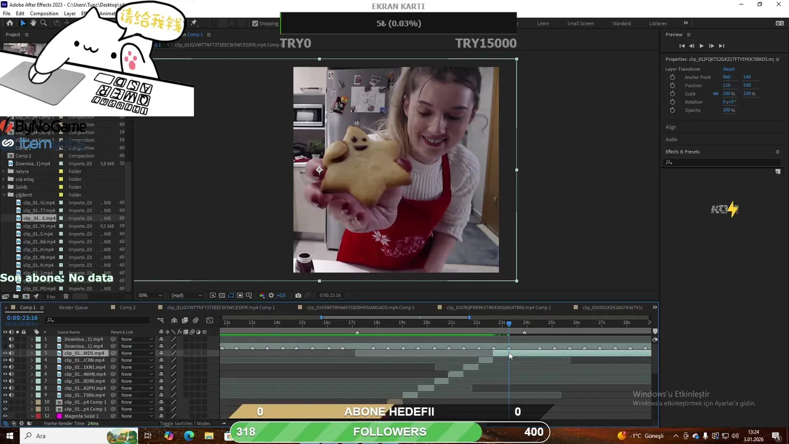
Task: Select the Zoom magnifier tool
Action: tap(43, 23)
